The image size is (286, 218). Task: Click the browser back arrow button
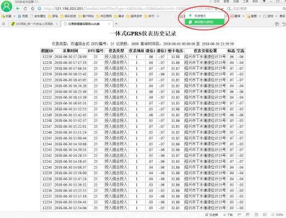pyautogui.click(x=18, y=9)
